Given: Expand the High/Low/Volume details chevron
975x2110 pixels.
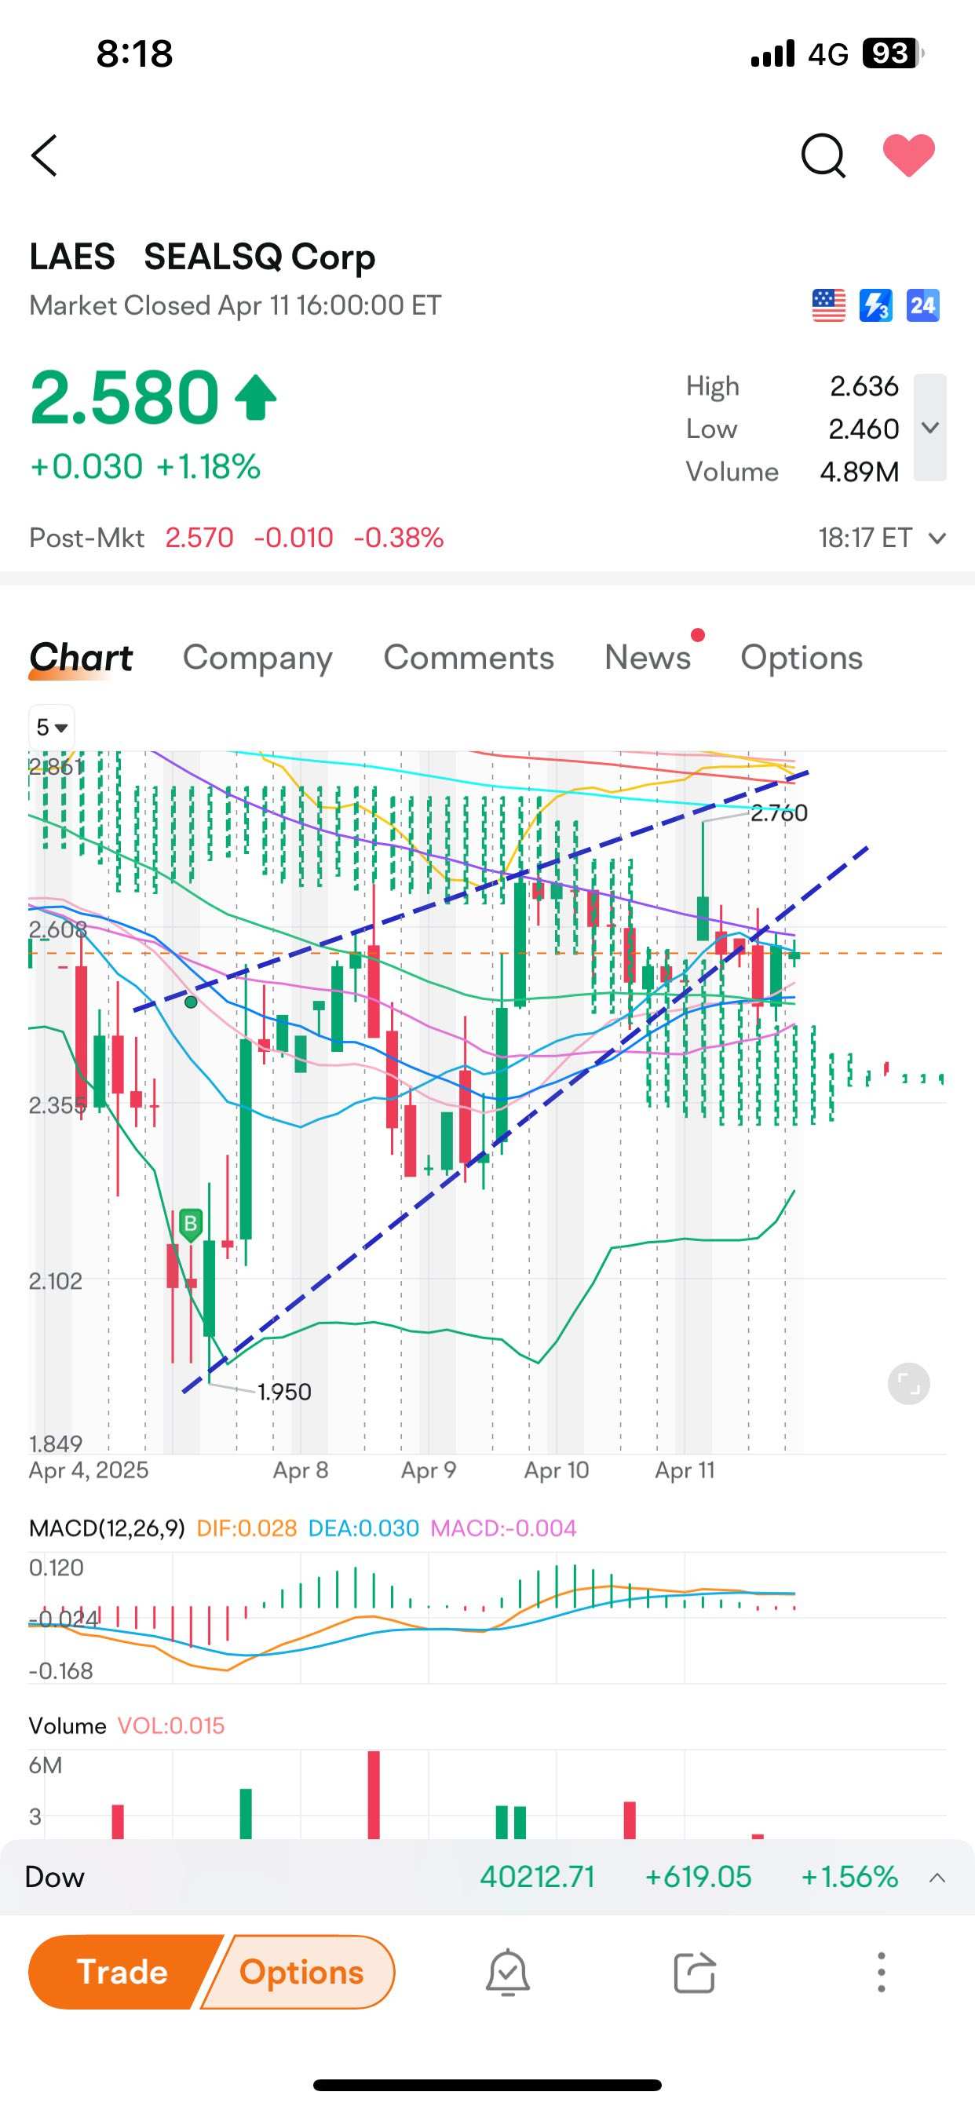Looking at the screenshot, I should pyautogui.click(x=930, y=428).
